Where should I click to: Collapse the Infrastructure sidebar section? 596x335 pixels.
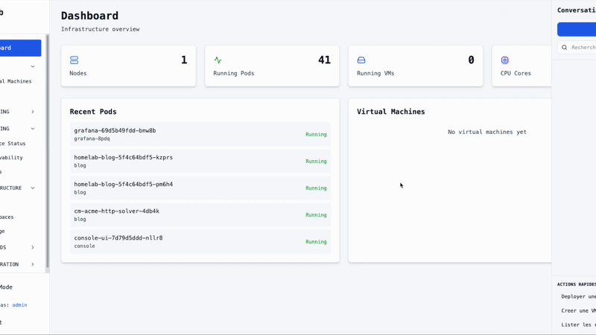point(33,188)
